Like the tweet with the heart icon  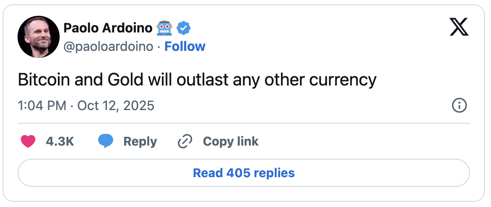point(28,142)
